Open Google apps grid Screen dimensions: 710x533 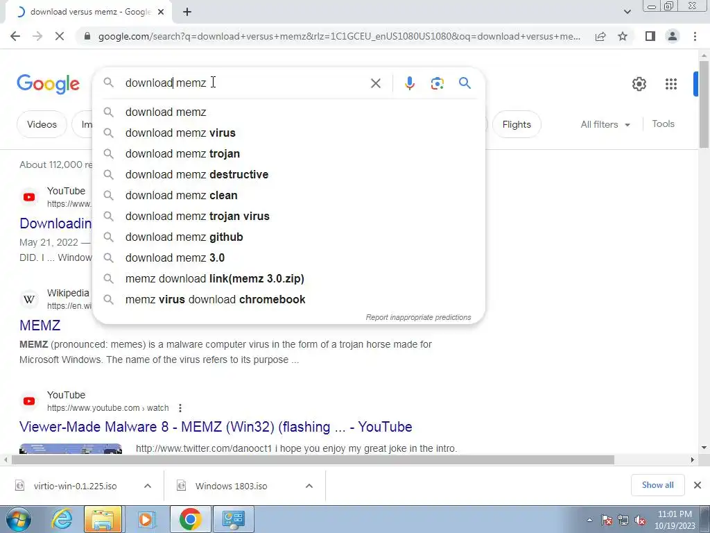pos(670,84)
